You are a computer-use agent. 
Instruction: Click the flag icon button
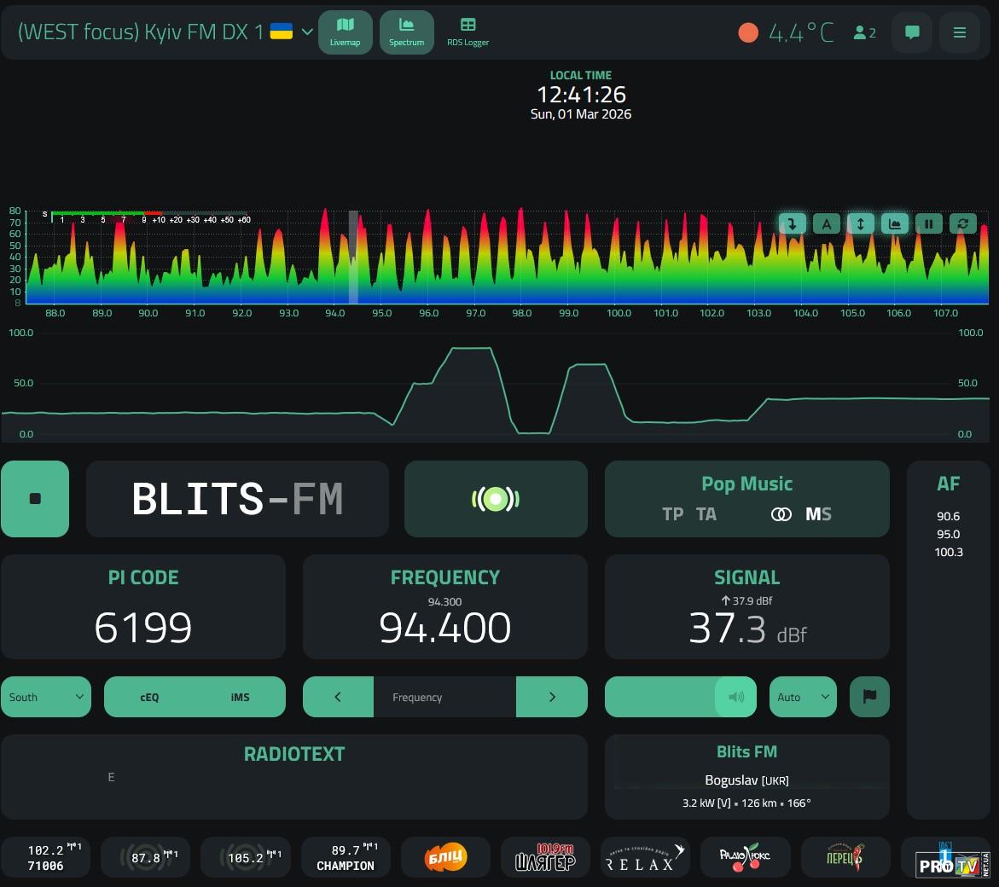pos(869,697)
